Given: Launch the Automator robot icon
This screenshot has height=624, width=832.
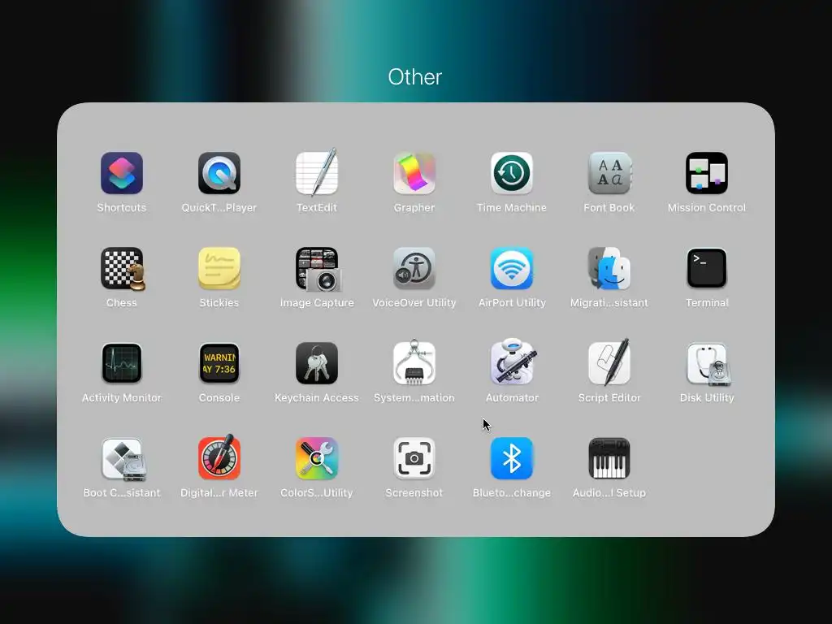Looking at the screenshot, I should pos(513,362).
